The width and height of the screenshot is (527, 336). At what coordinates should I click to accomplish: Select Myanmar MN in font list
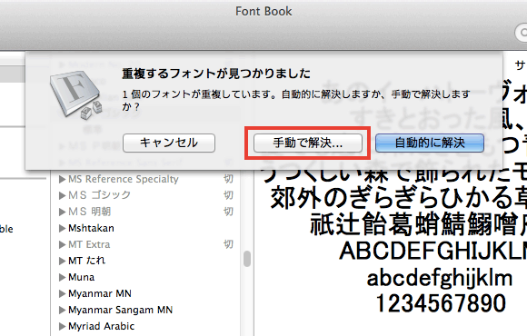click(100, 293)
